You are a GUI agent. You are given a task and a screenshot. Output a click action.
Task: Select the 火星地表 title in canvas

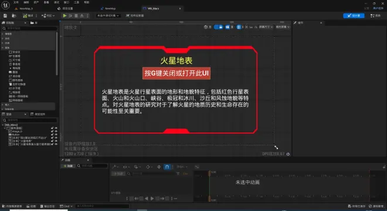click(176, 60)
